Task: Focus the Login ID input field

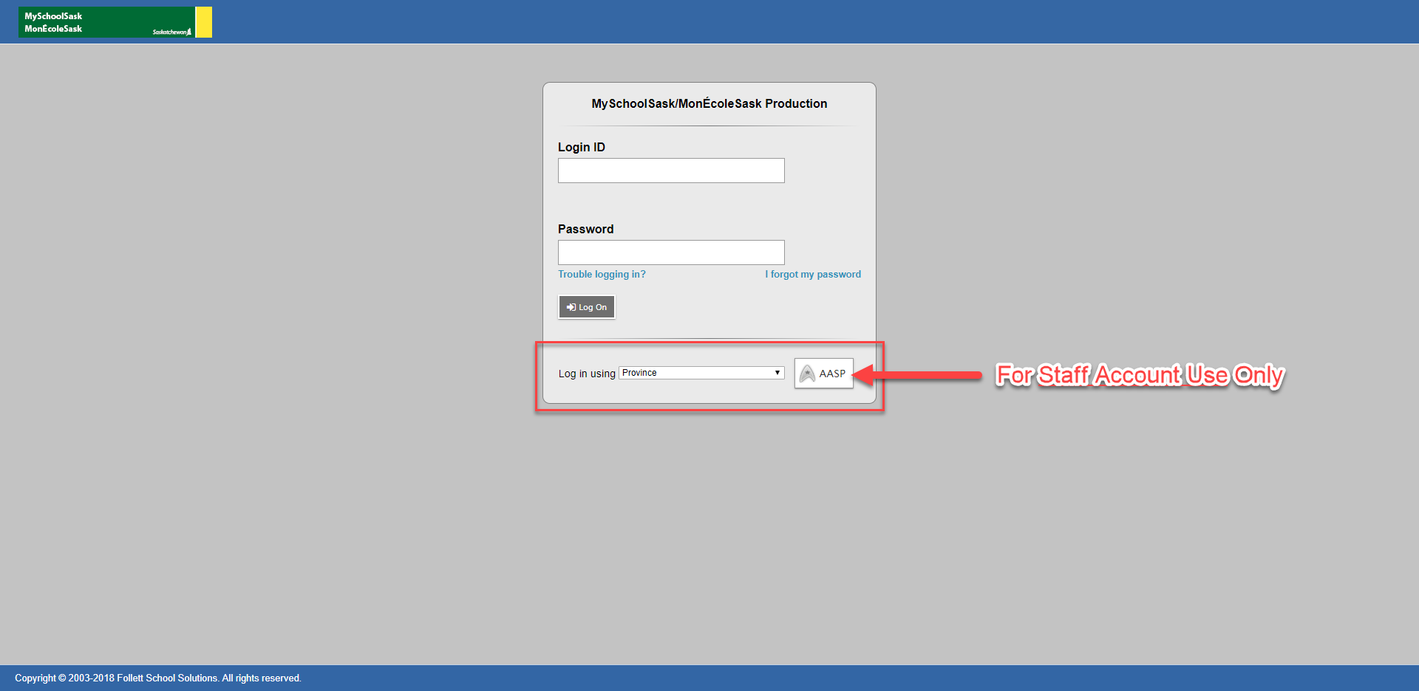Action: (x=671, y=171)
